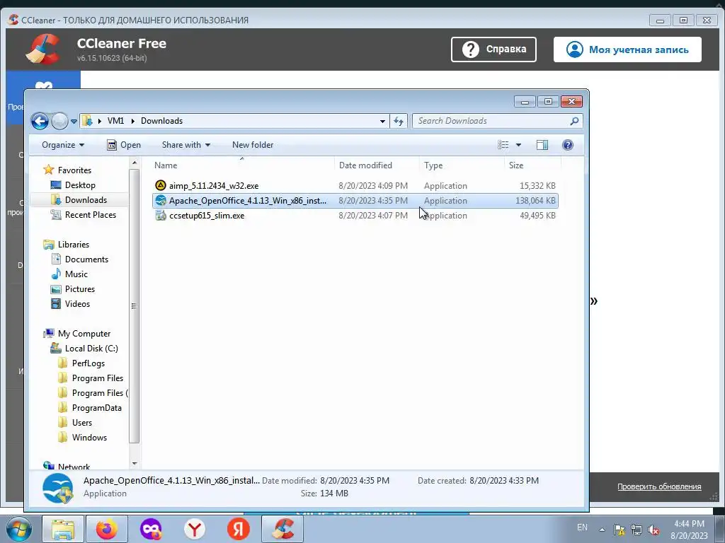725x543 pixels.
Task: Open Favorites in the navigation pane
Action: pyautogui.click(x=74, y=170)
